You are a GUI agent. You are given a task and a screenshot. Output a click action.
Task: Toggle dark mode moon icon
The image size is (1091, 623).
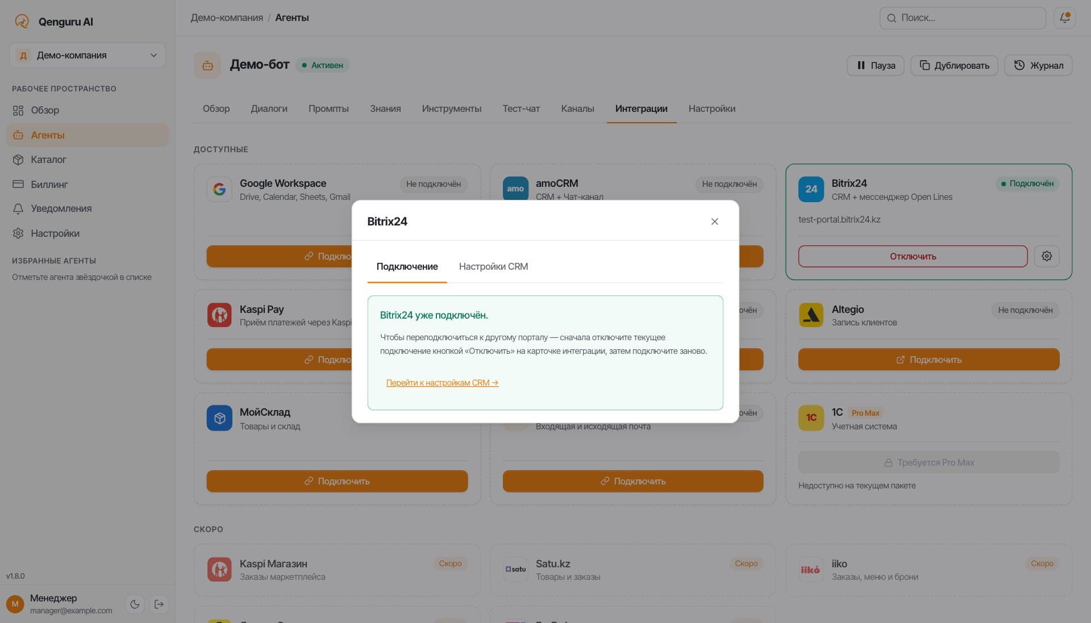[x=135, y=604]
